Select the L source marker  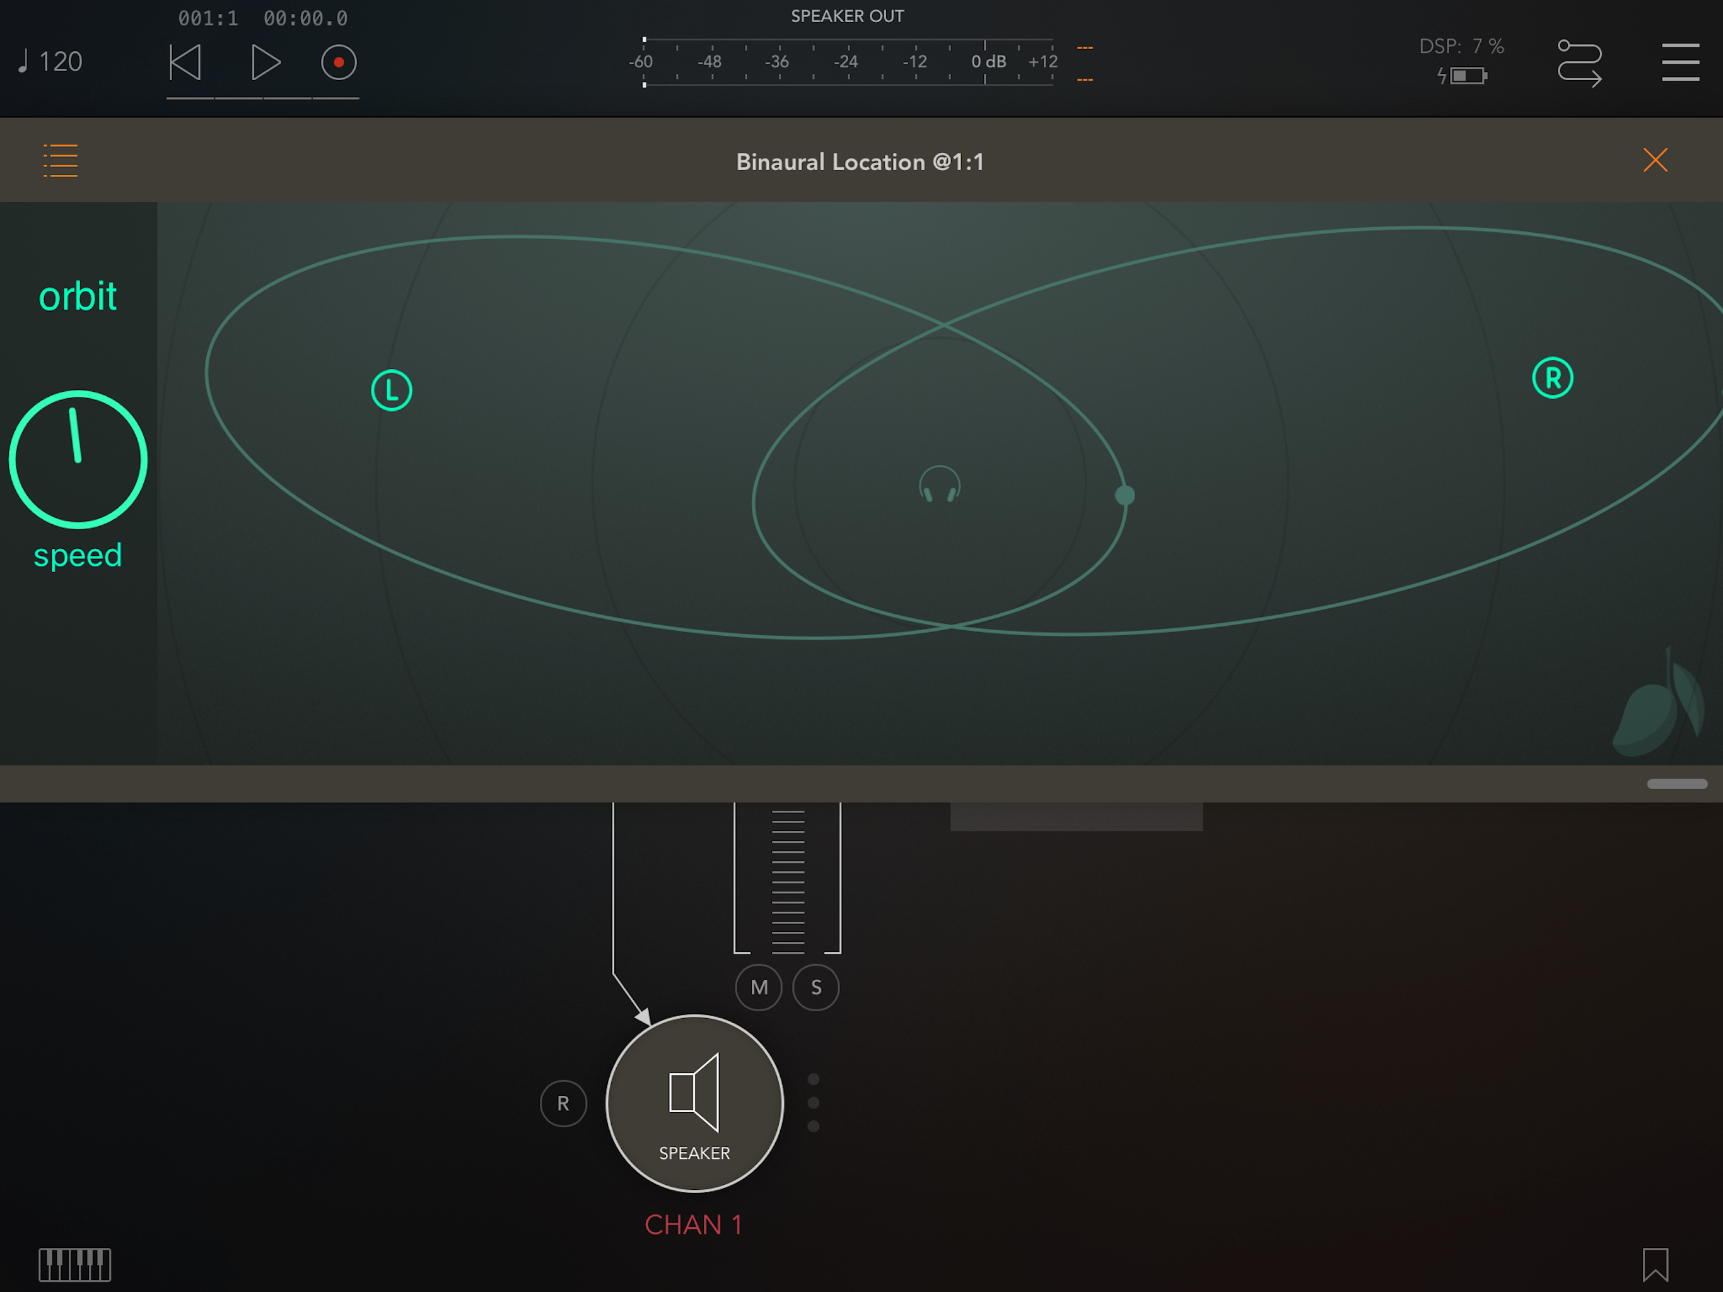pyautogui.click(x=391, y=391)
